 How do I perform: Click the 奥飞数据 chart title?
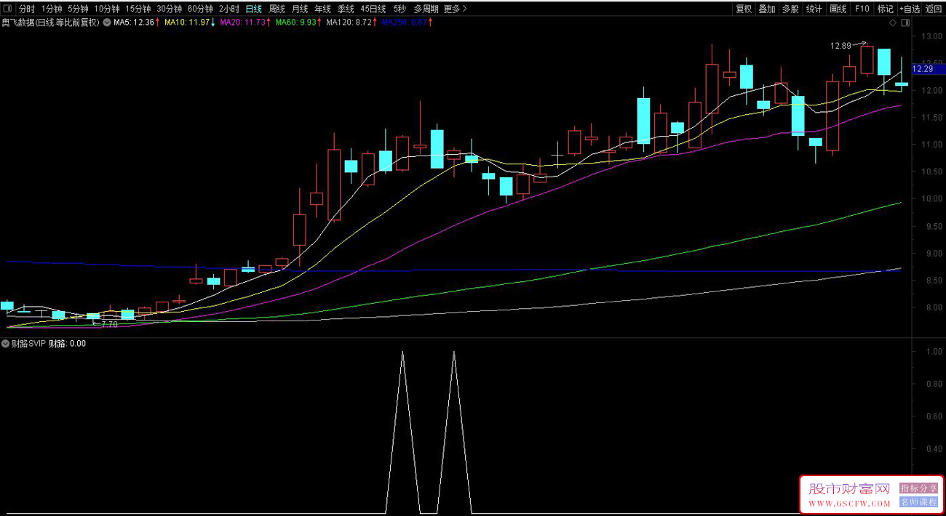pos(51,23)
